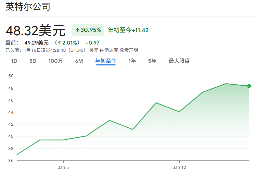This screenshot has width=258, height=173.
Task: Open the 5年 range tab
Action: click(152, 61)
